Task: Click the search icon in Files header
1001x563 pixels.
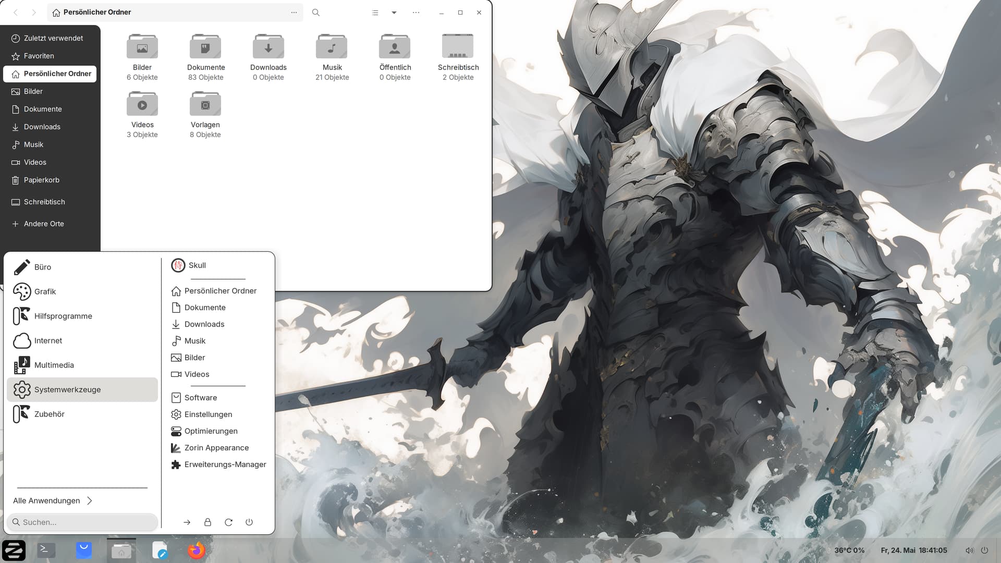Action: [315, 13]
